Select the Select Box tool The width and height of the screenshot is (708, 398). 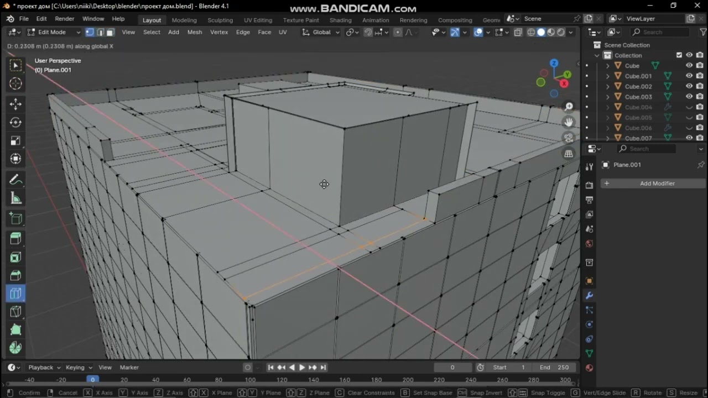15,66
